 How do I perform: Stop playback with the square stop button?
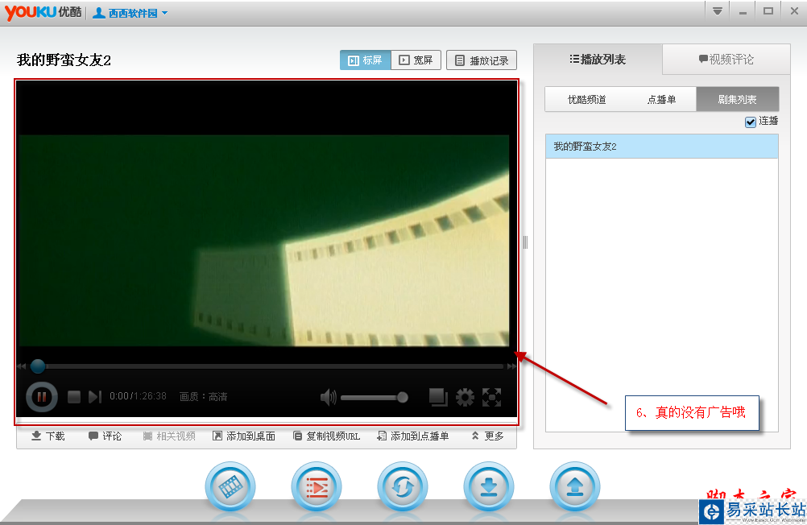point(74,397)
